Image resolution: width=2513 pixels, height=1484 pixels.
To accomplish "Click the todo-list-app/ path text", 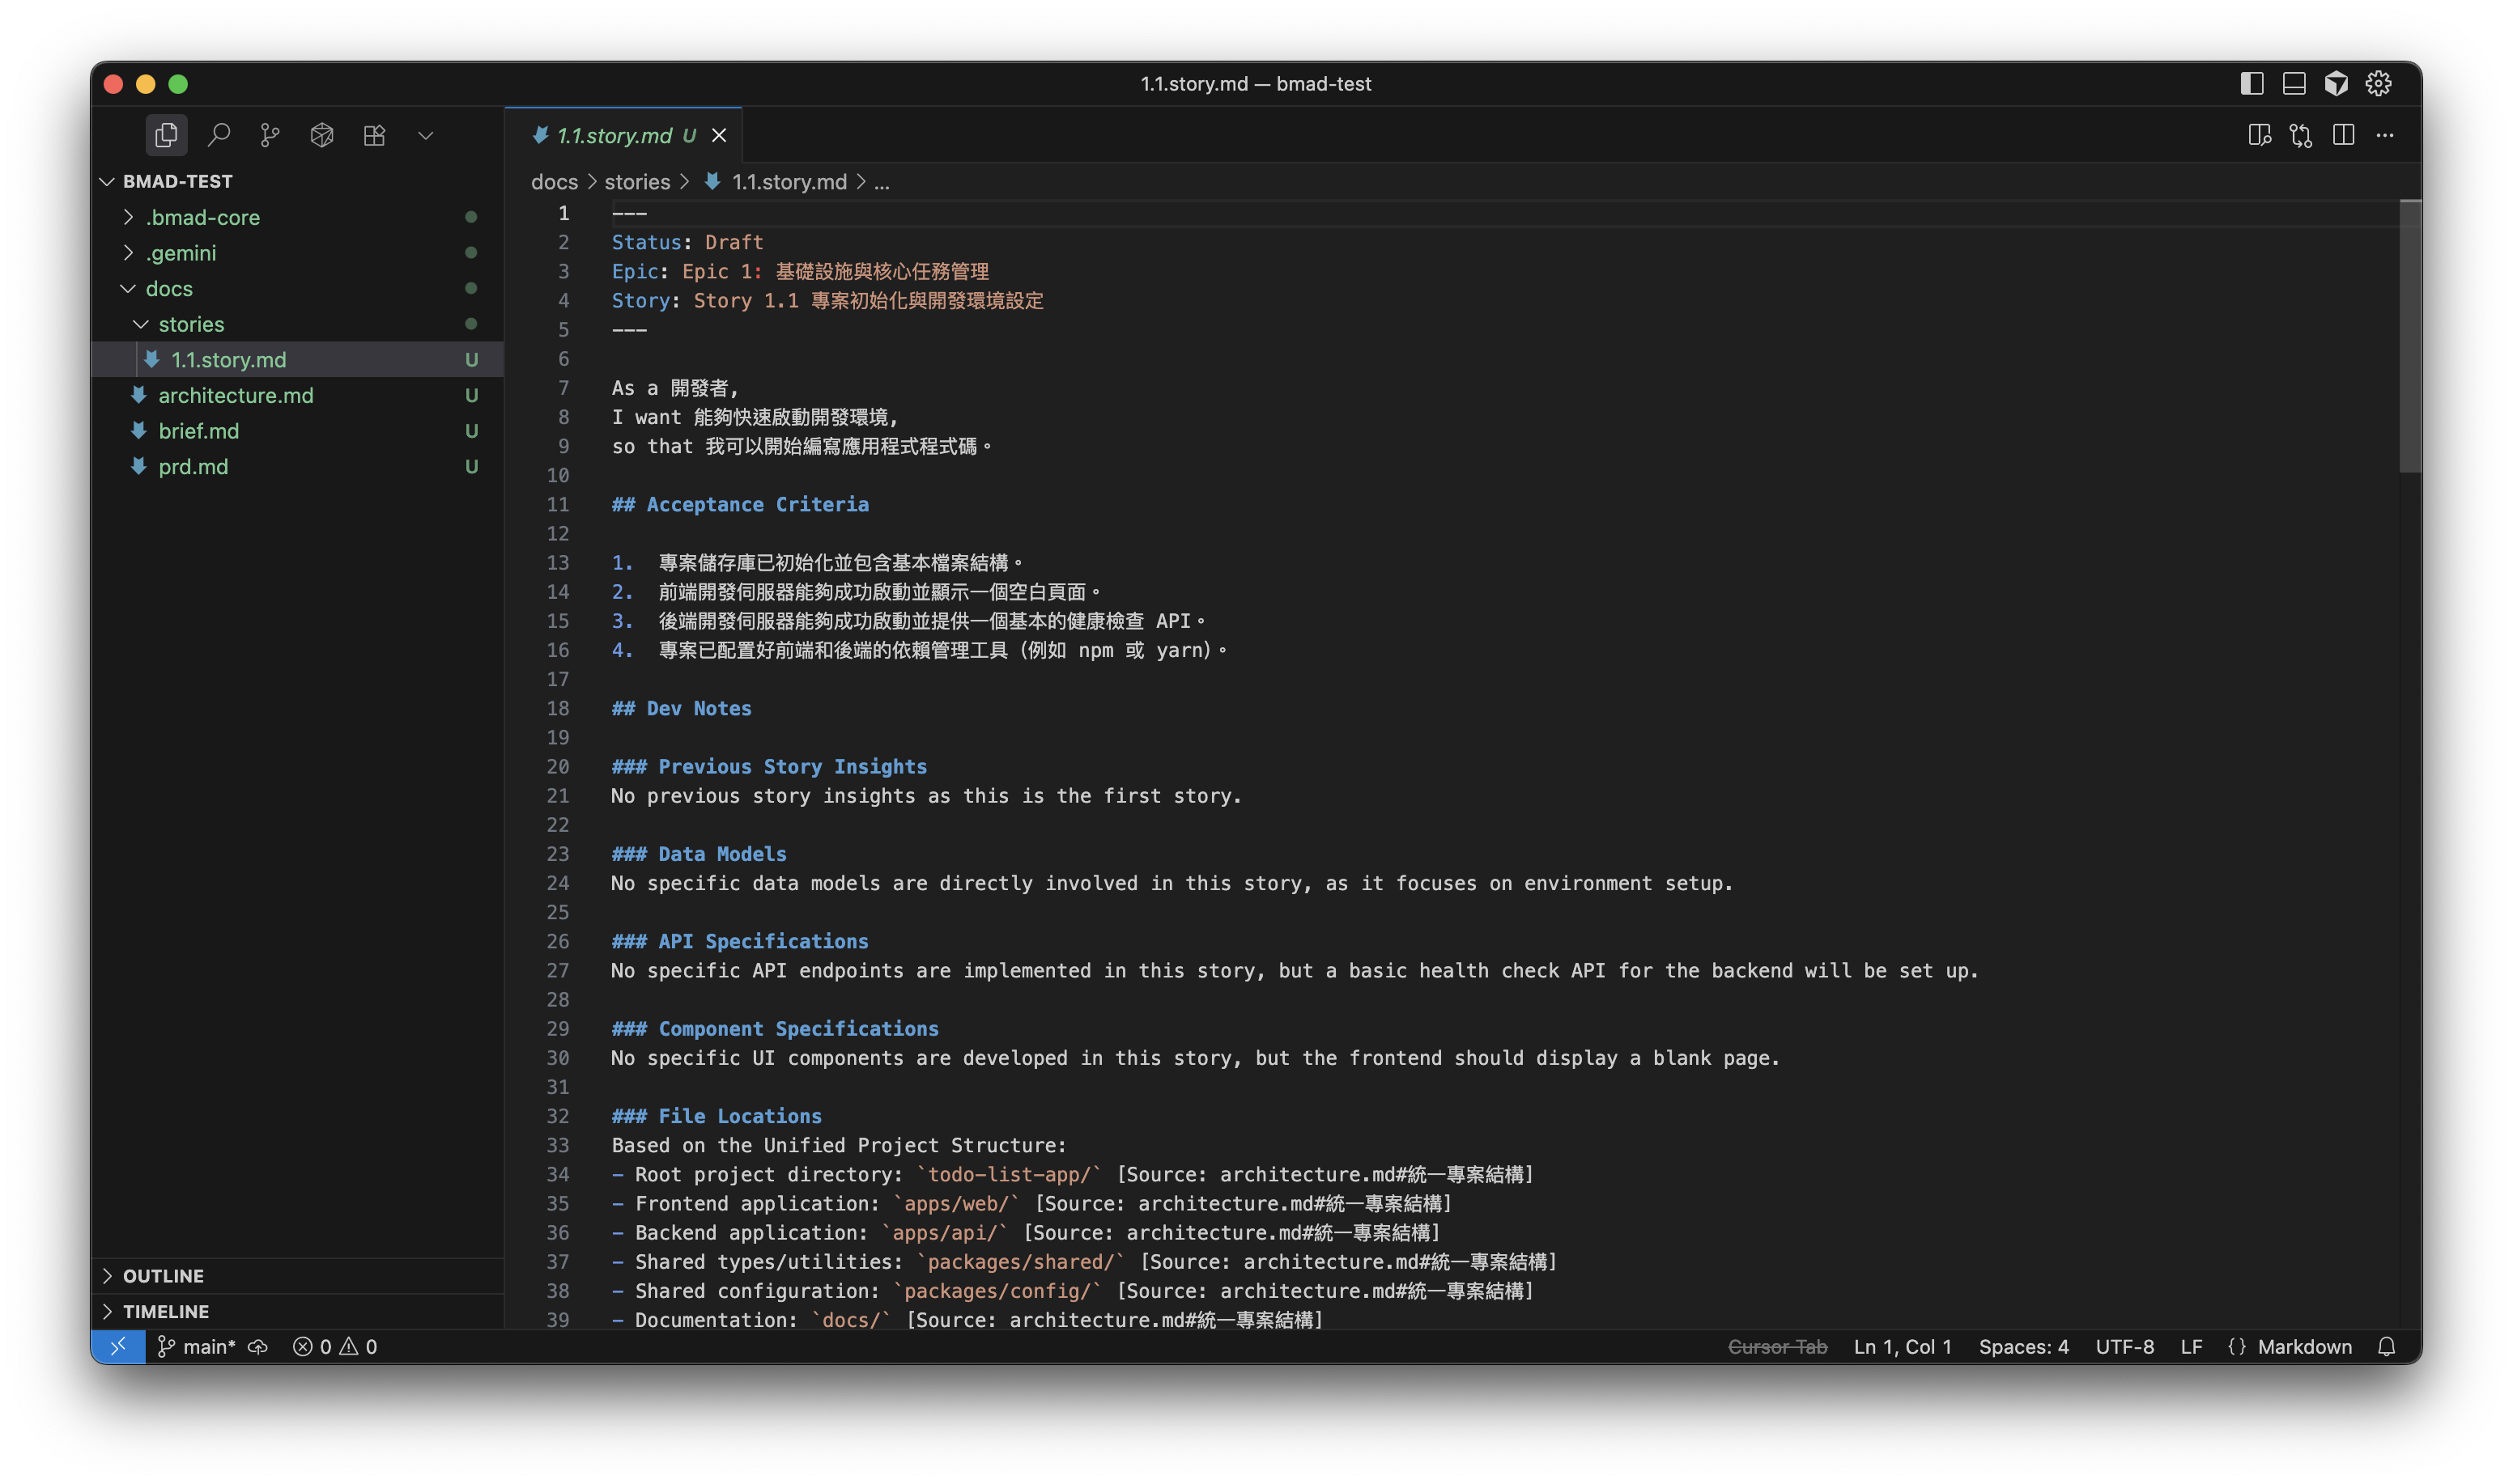I will coord(1010,1174).
